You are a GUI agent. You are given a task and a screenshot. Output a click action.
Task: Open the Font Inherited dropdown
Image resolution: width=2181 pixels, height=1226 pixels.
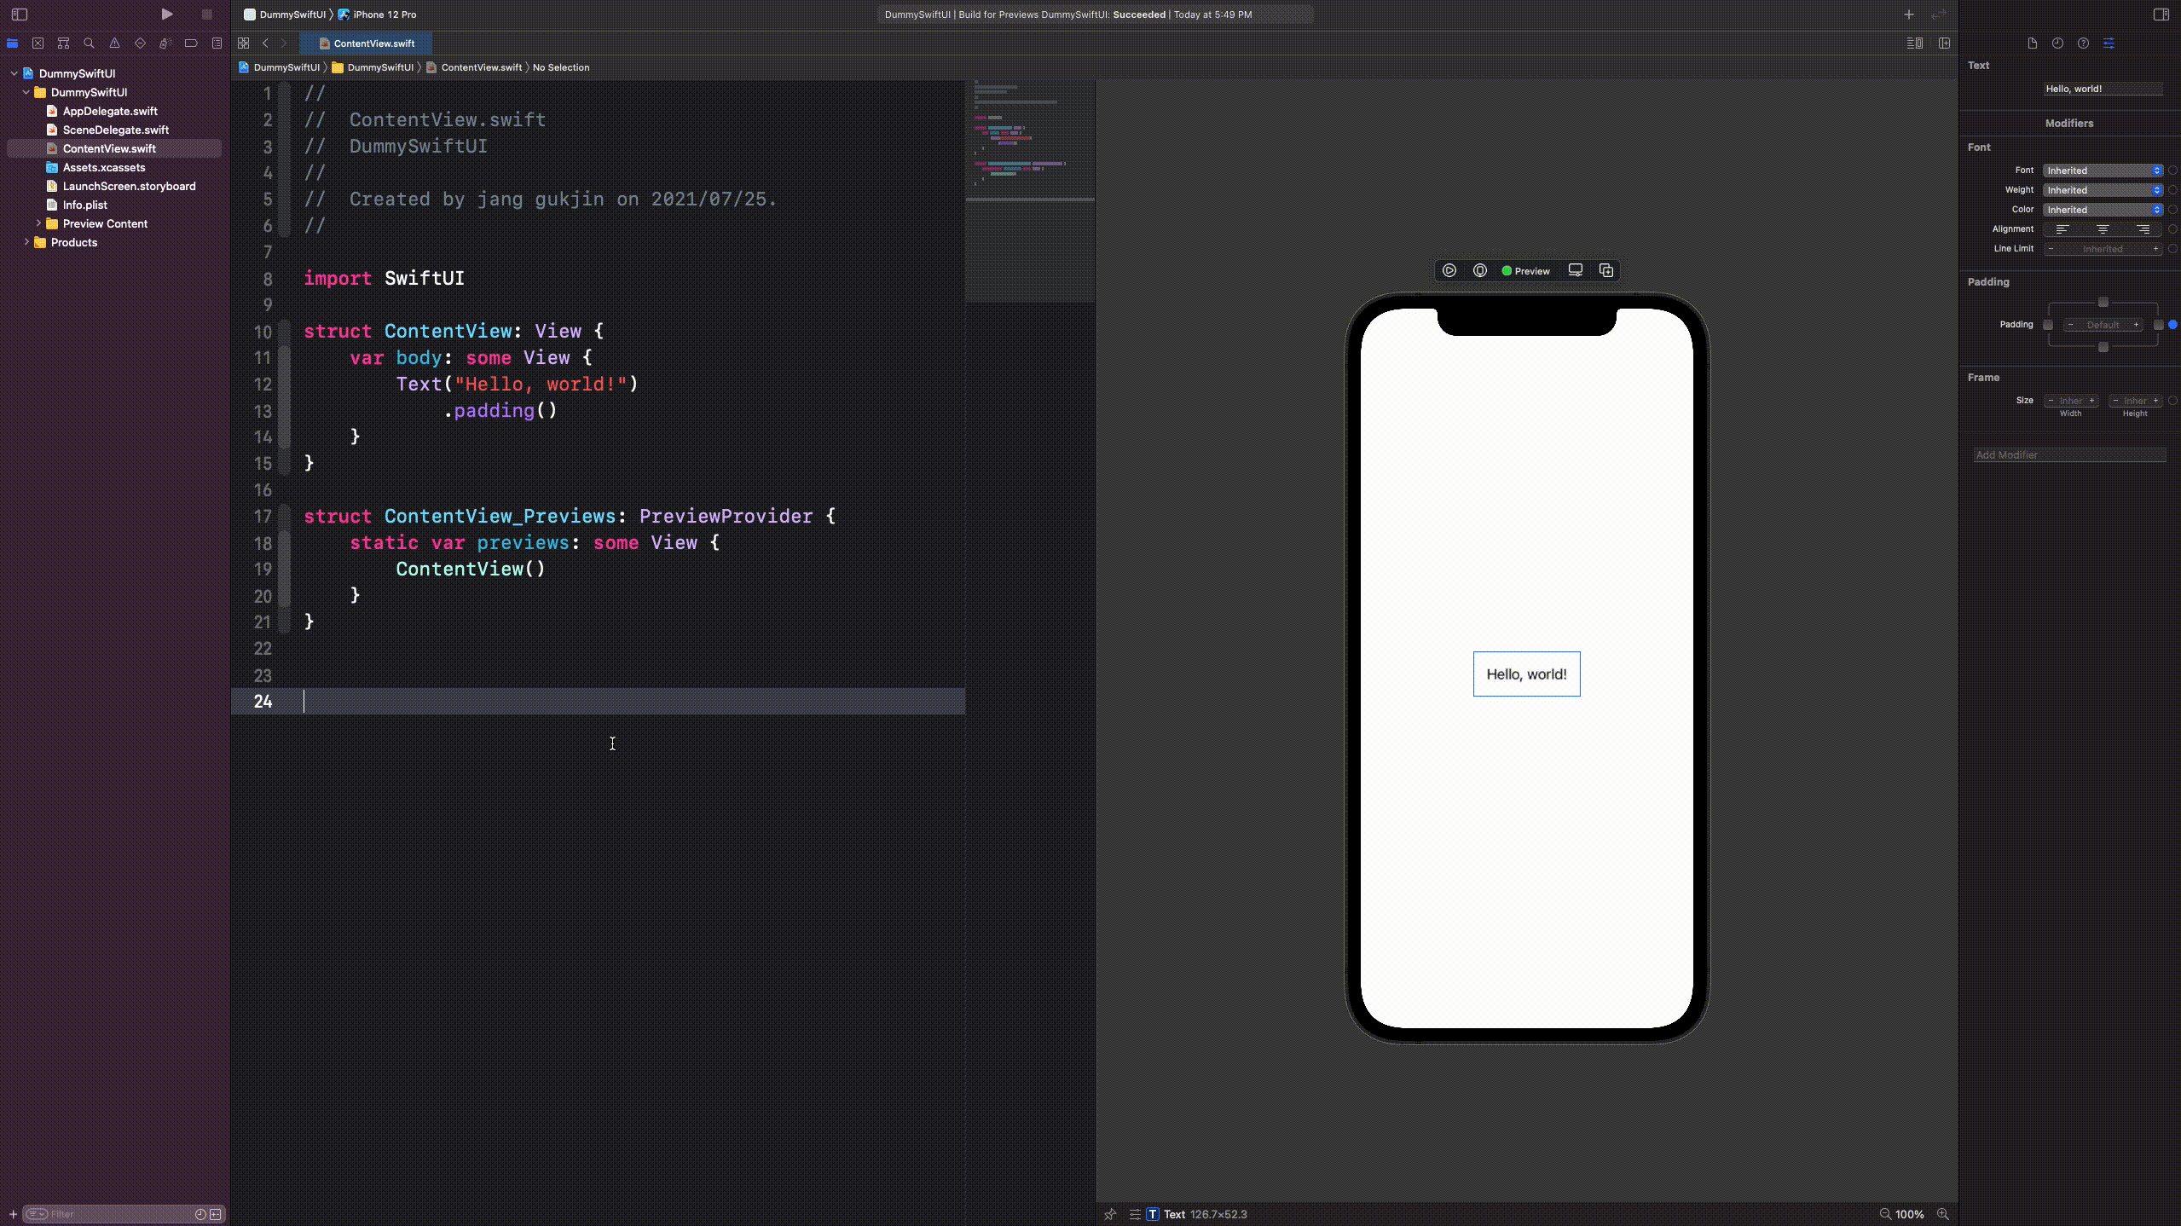(2103, 171)
